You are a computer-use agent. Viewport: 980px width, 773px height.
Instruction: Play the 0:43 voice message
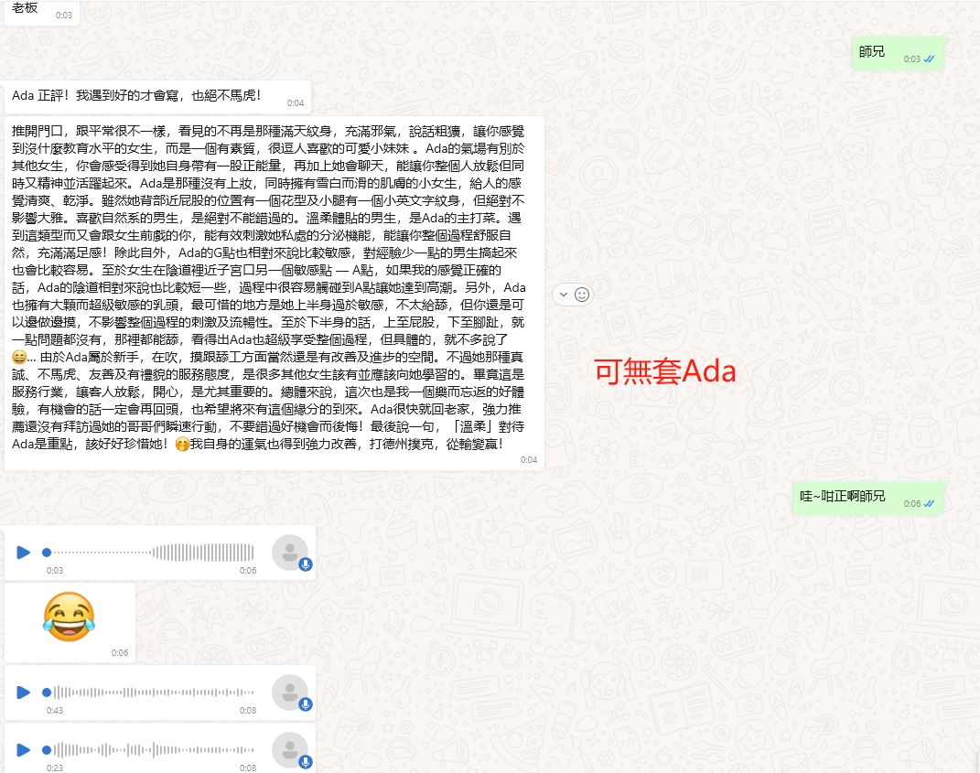point(23,692)
